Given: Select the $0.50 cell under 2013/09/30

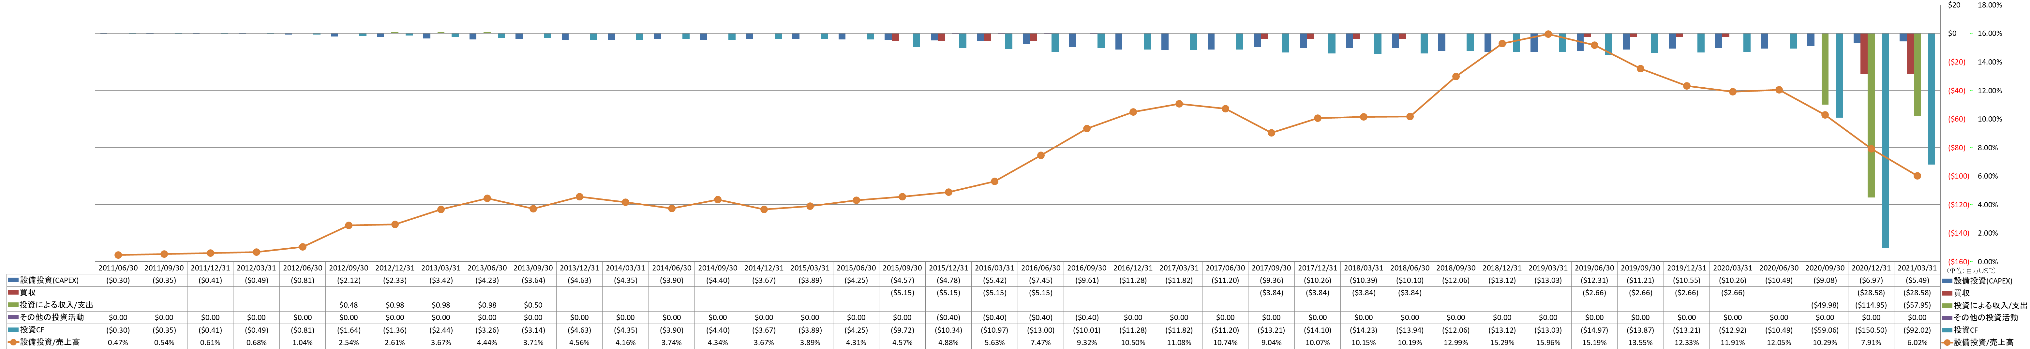Looking at the screenshot, I should click(x=533, y=305).
